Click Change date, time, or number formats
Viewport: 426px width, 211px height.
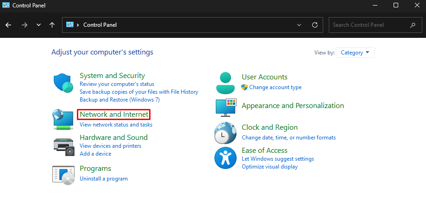[289, 138]
